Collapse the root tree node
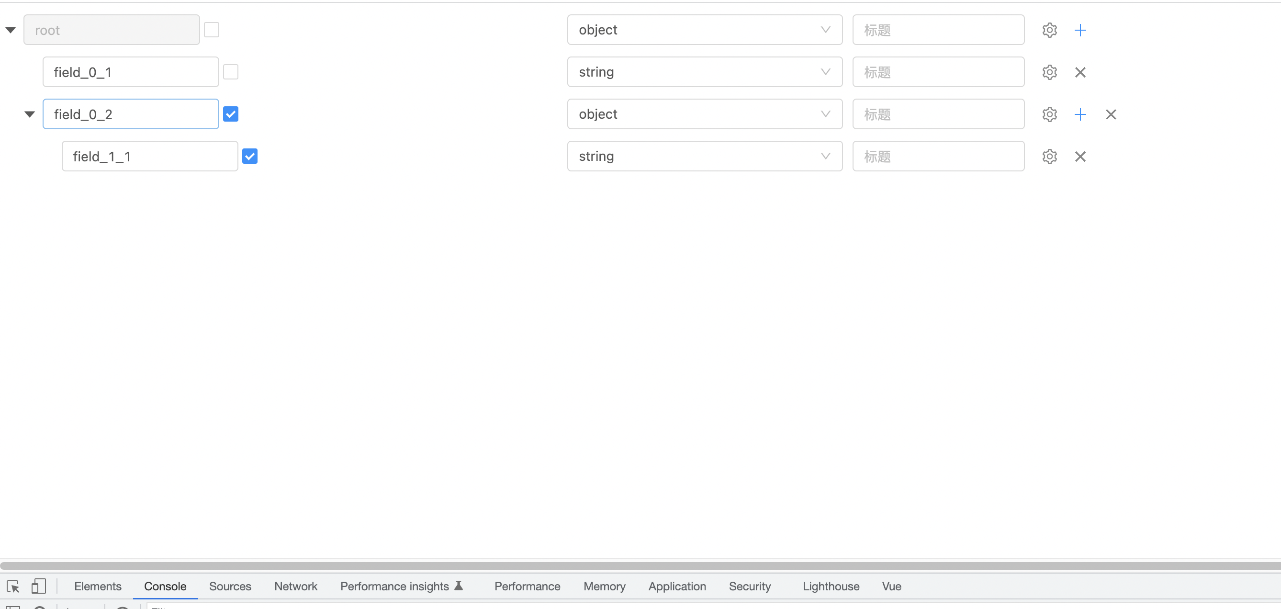The height and width of the screenshot is (609, 1281). pyautogui.click(x=11, y=30)
